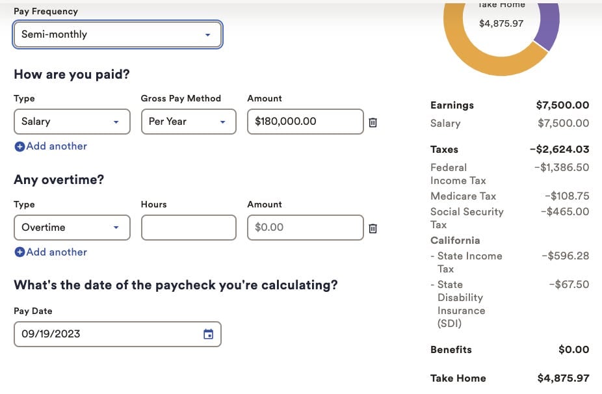Open the Per Year gross pay method dropdown
The image size is (602, 394).
pyautogui.click(x=189, y=122)
